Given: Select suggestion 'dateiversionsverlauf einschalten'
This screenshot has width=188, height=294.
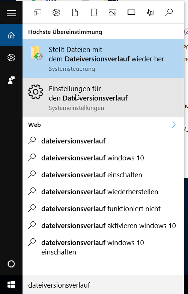Looking at the screenshot, I should tap(103, 175).
